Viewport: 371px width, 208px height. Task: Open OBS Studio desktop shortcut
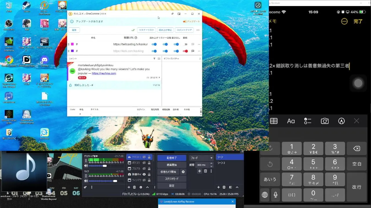pos(9,25)
